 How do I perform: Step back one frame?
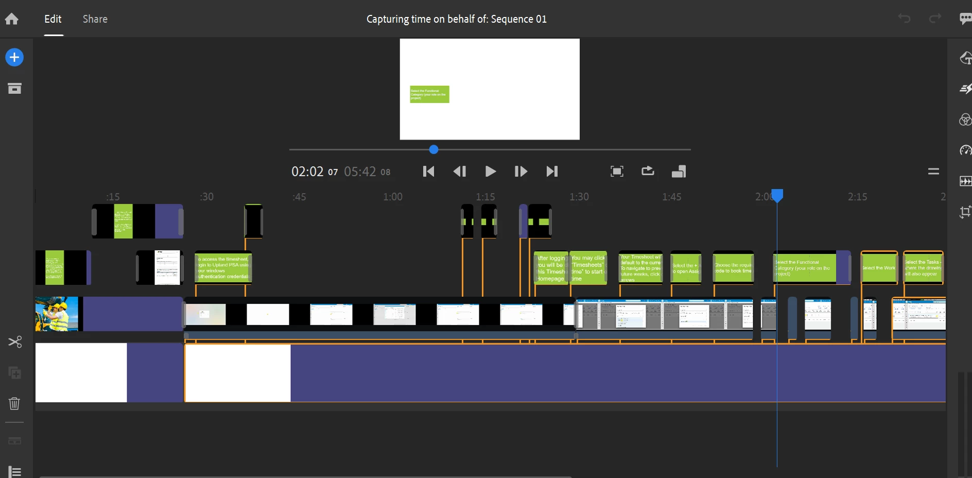click(460, 172)
